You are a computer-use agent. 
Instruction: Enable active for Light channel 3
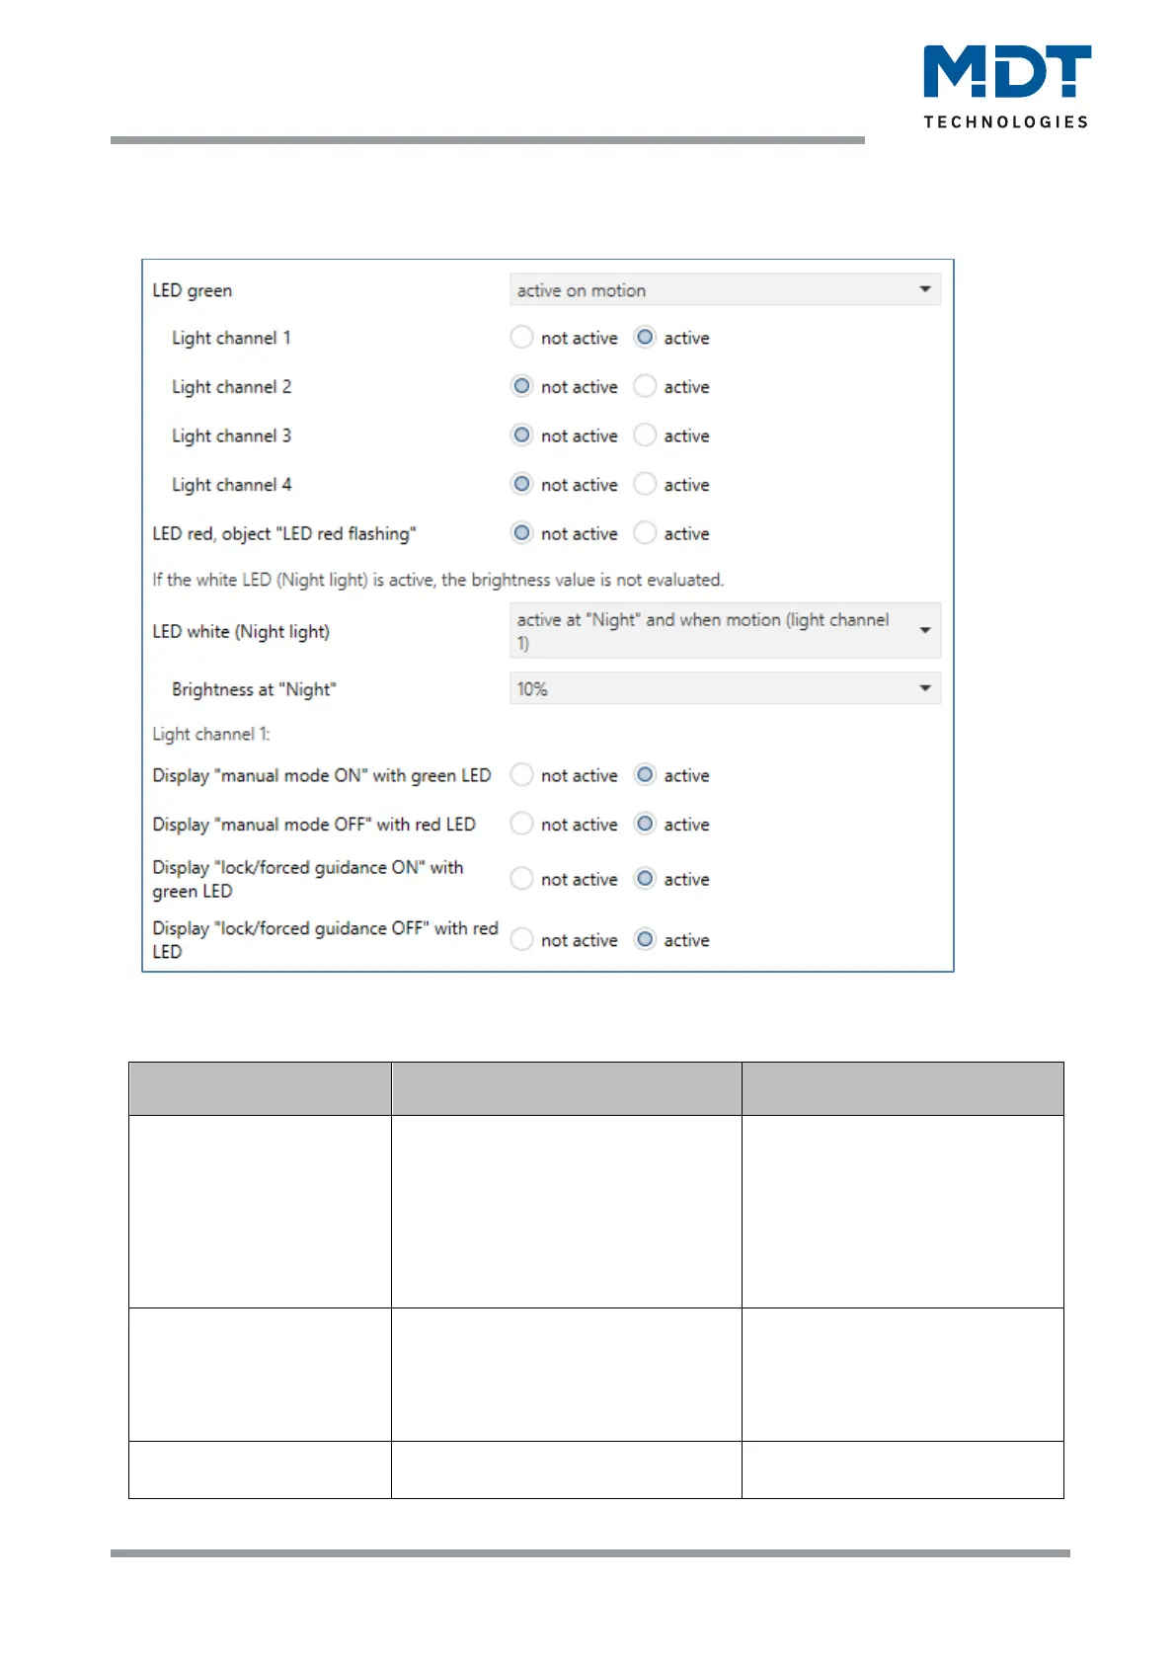point(645,436)
